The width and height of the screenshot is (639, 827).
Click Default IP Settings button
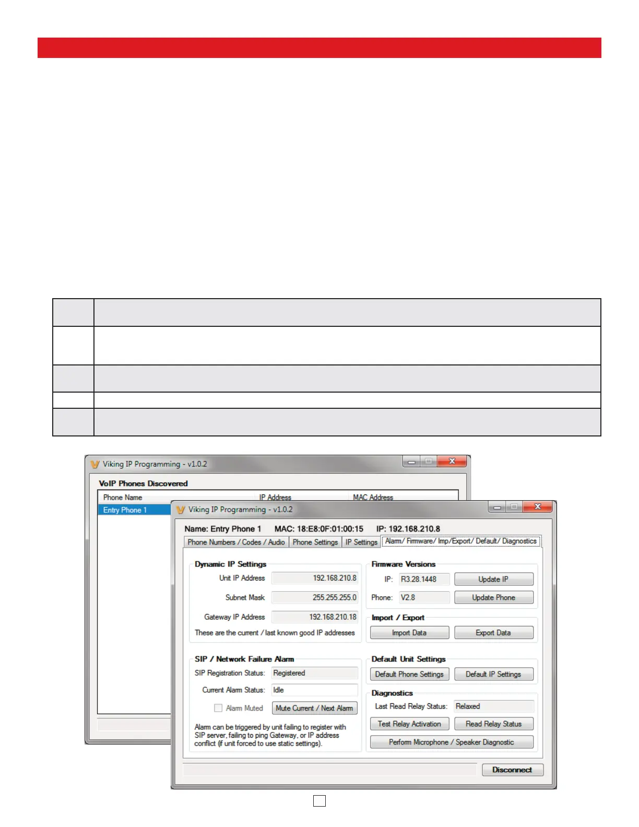click(x=493, y=674)
